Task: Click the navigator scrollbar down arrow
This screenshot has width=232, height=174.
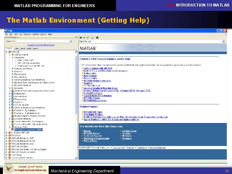Action: [76, 158]
